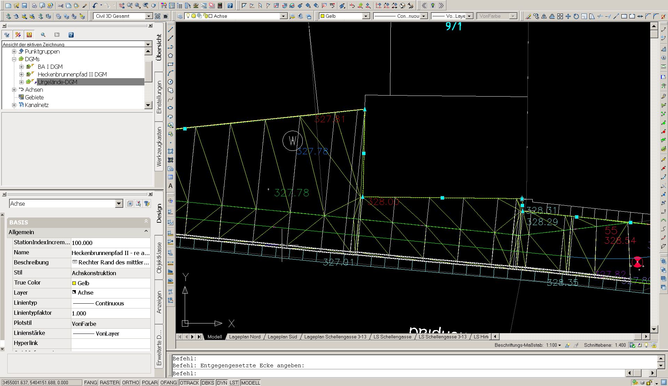
Task: Open the calculator icon in the top toolbar
Action: point(220,6)
